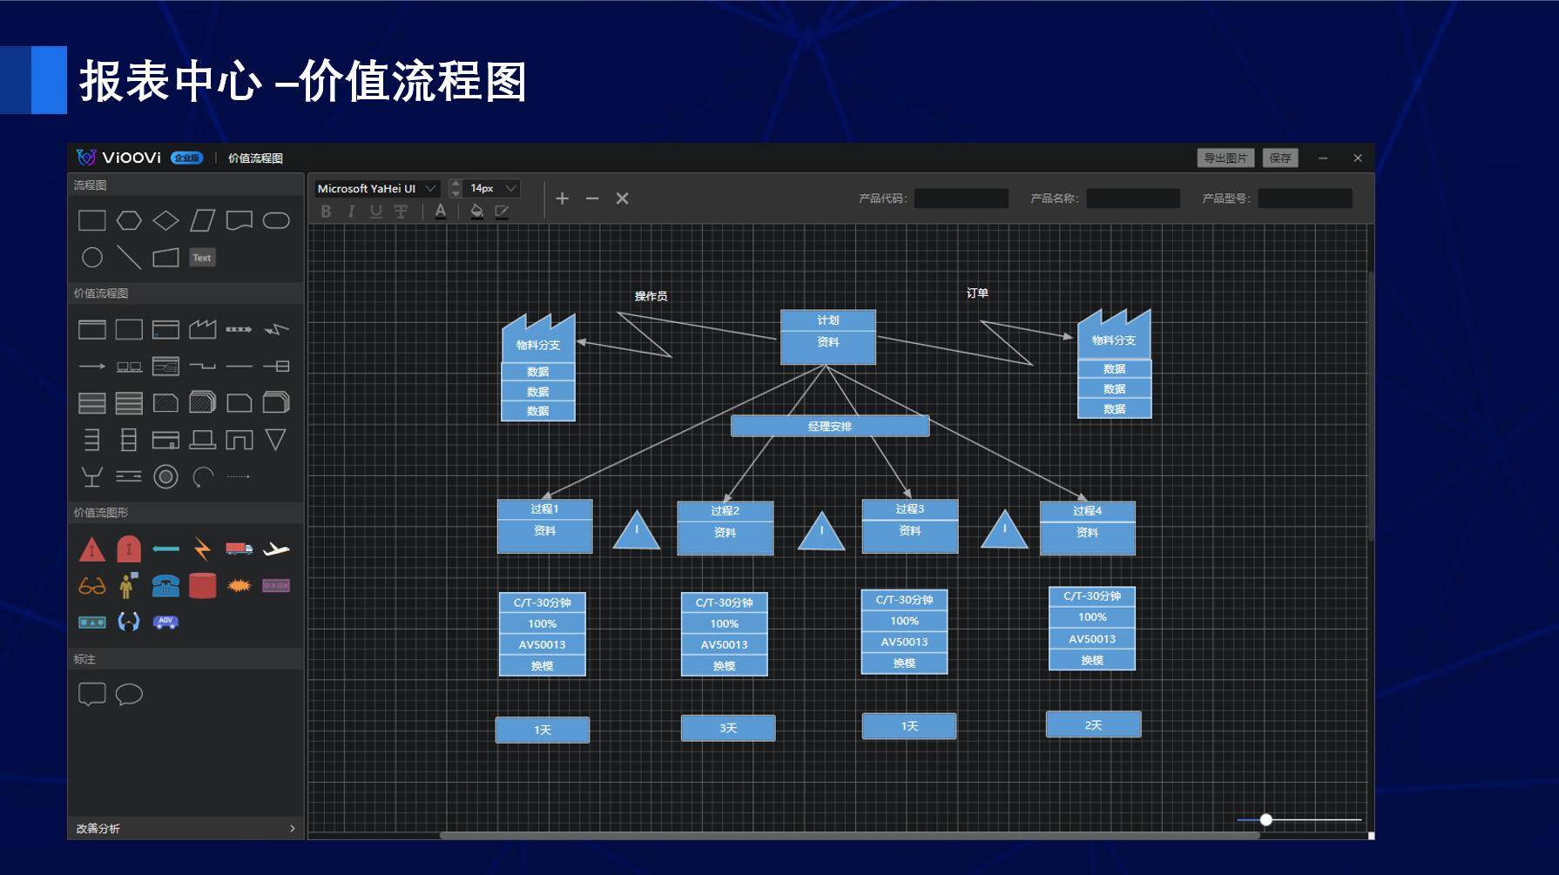Click the 订单 label on canvas
Image resolution: width=1559 pixels, height=875 pixels.
click(x=977, y=293)
